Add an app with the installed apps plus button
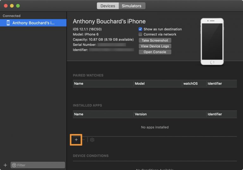 tap(76, 140)
